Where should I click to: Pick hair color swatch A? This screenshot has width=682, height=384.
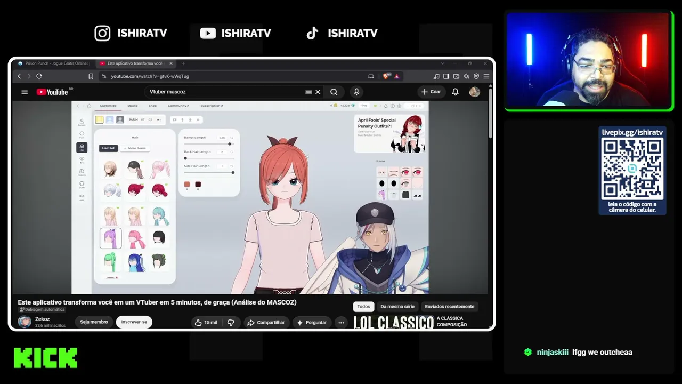[x=187, y=185]
